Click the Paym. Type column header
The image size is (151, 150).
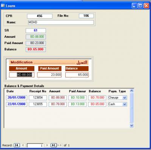coord(117,91)
